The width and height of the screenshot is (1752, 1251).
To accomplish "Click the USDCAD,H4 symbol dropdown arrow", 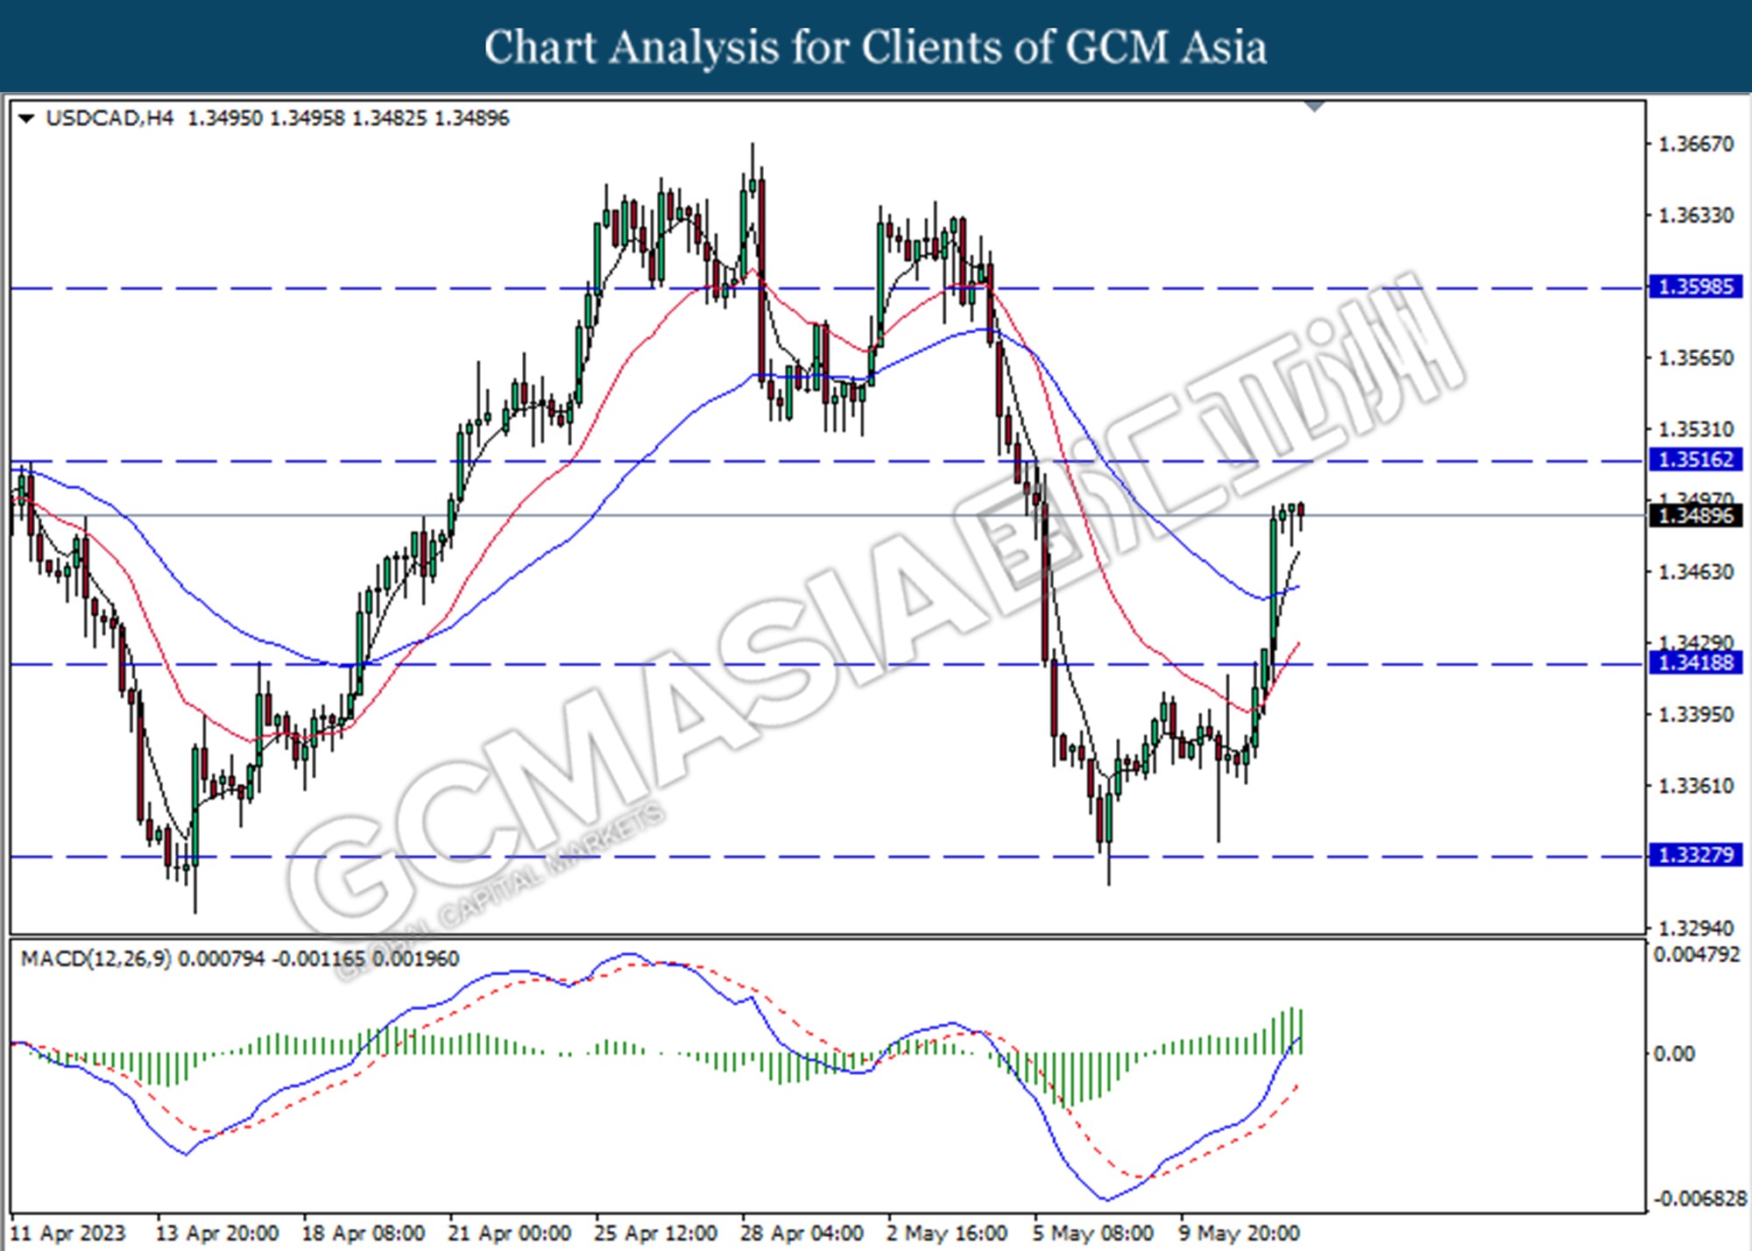I will 26,118.
